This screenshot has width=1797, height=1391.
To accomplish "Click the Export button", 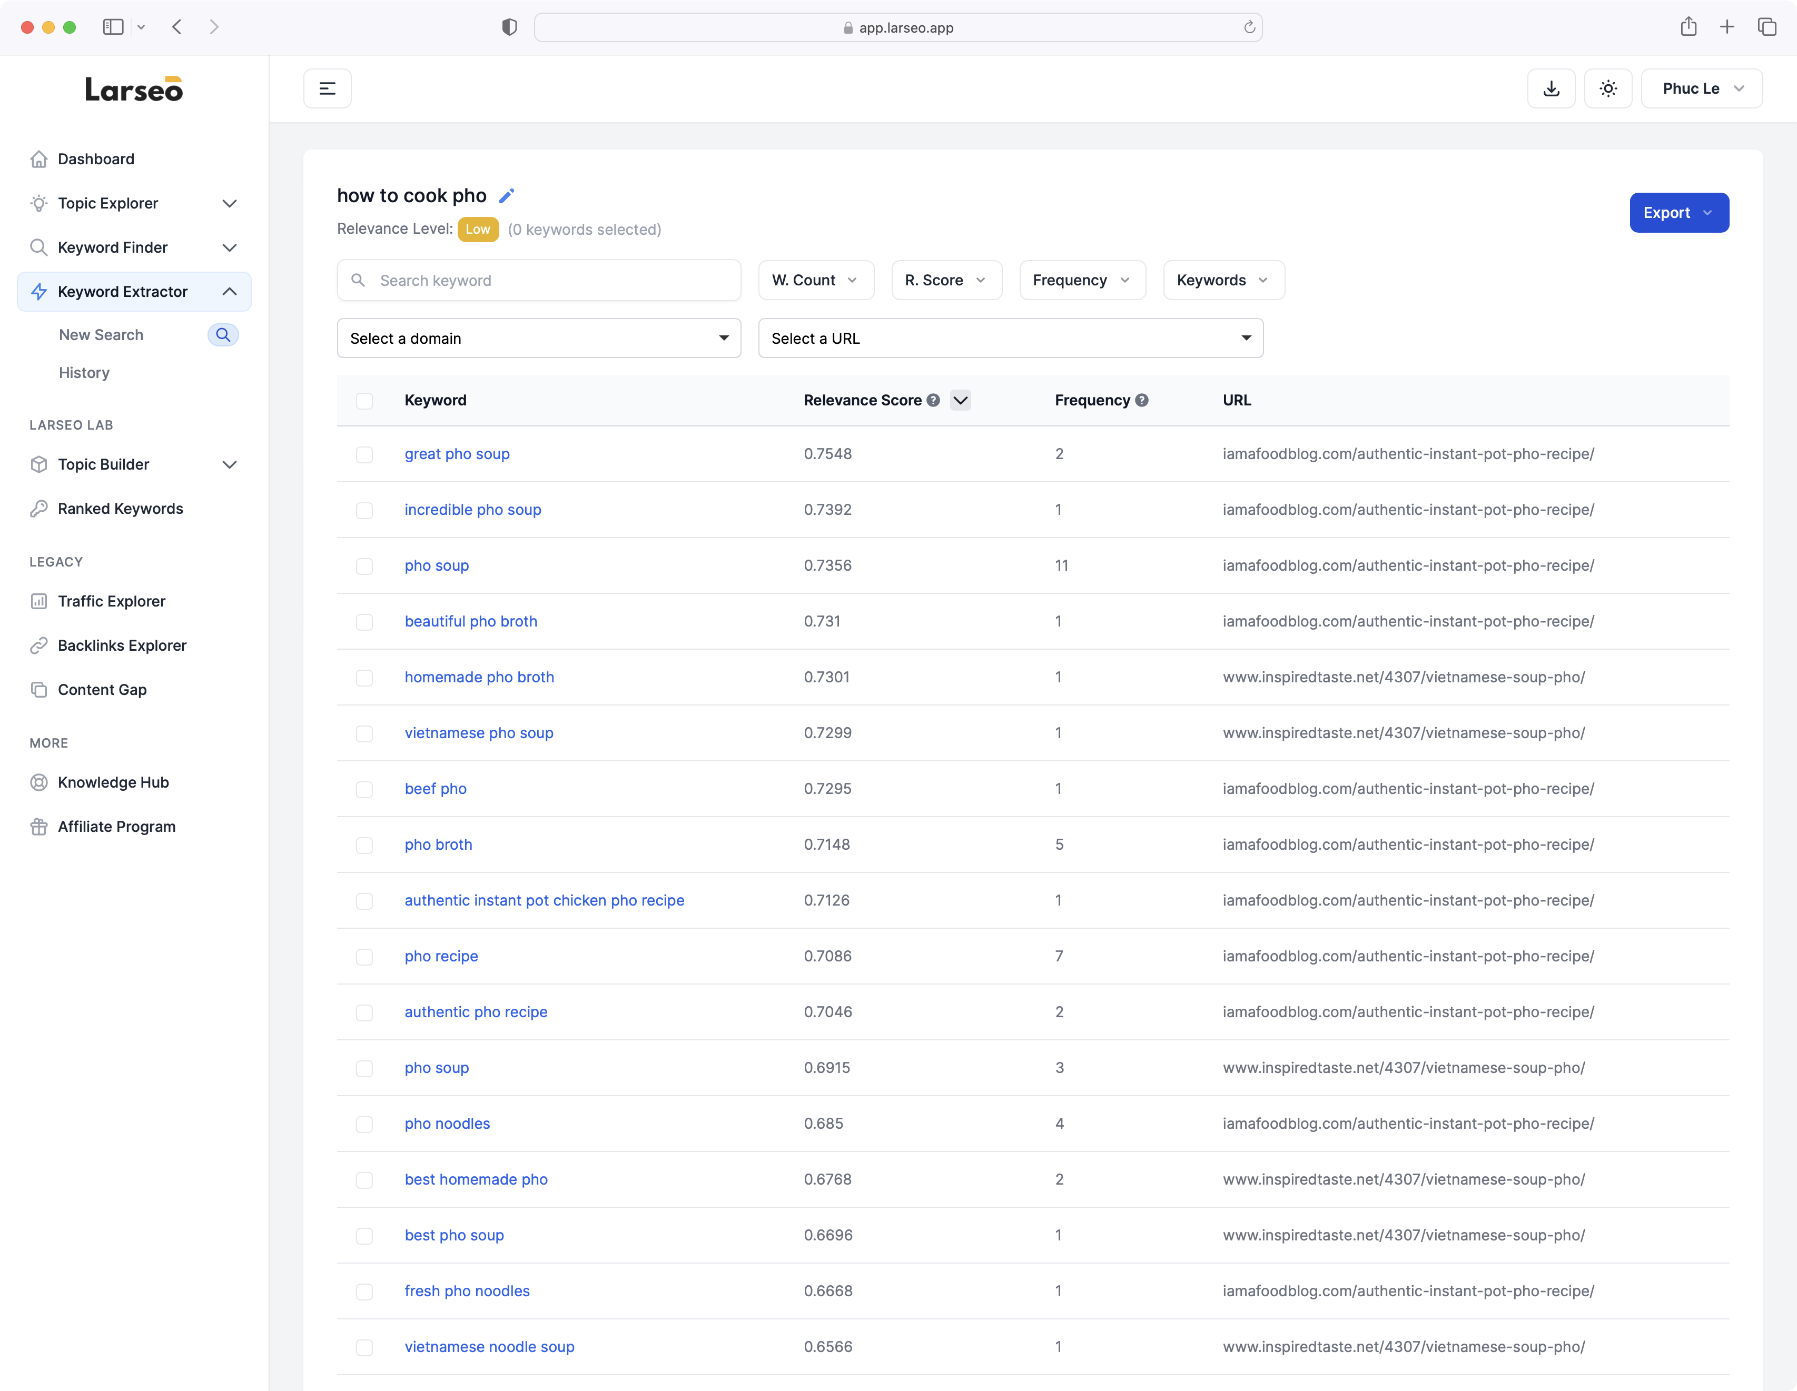I will point(1678,213).
